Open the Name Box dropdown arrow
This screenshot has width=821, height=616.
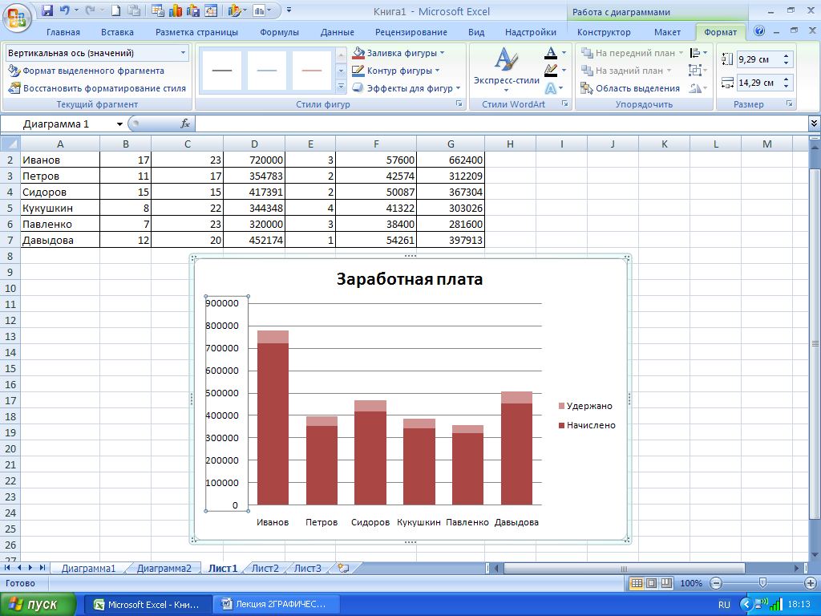(119, 124)
